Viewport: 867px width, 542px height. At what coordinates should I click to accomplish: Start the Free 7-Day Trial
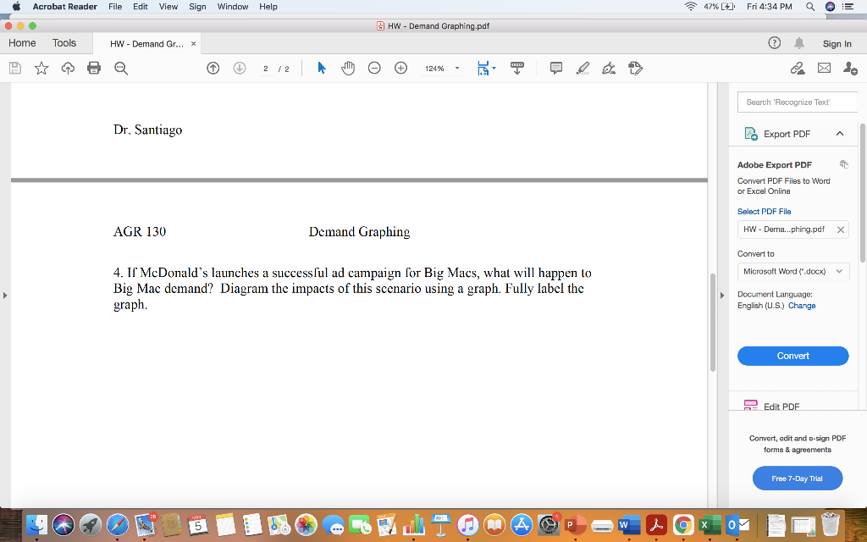[x=797, y=478]
